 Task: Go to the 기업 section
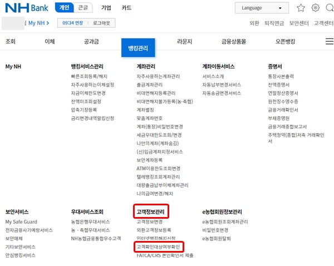click(x=106, y=8)
